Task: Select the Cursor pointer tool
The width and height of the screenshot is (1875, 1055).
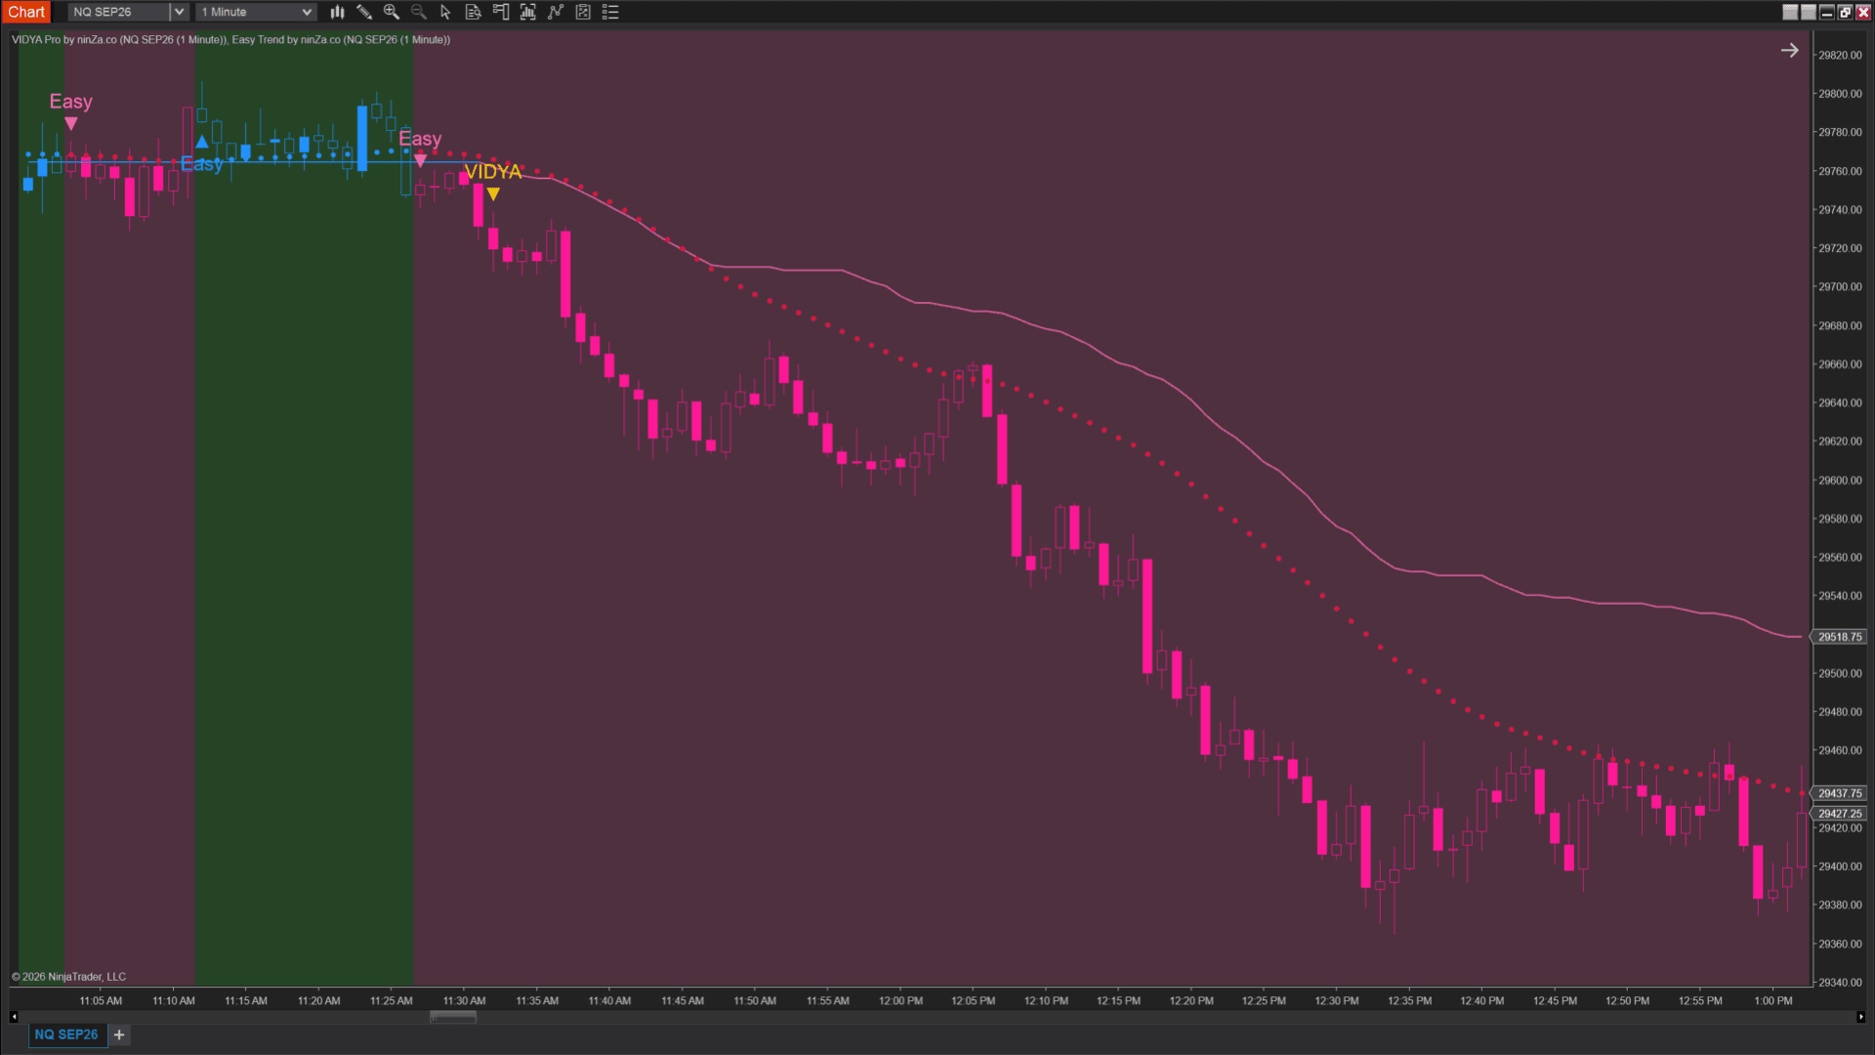Action: tap(445, 12)
